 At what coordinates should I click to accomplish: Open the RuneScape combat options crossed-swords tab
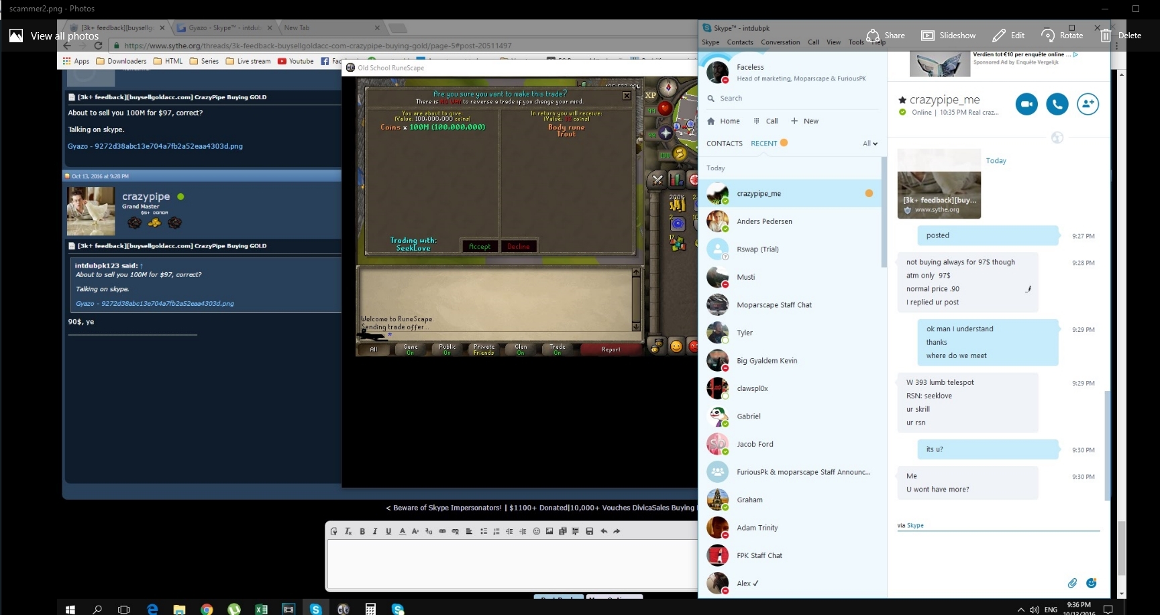657,180
